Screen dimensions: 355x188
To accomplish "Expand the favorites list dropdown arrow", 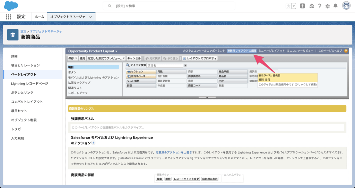I will click(294, 6).
